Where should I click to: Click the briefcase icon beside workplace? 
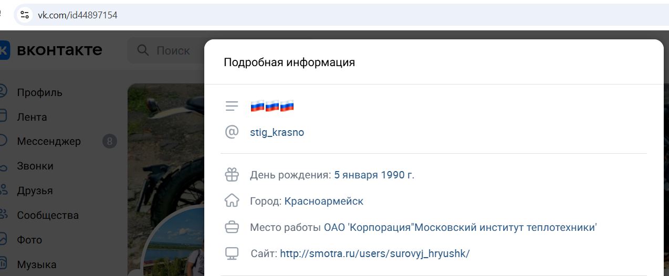232,228
